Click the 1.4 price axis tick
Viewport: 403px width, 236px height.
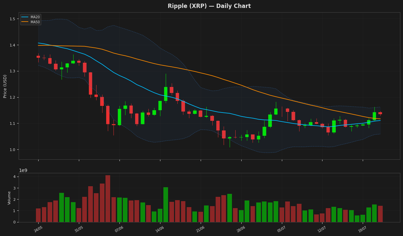tap(12, 45)
